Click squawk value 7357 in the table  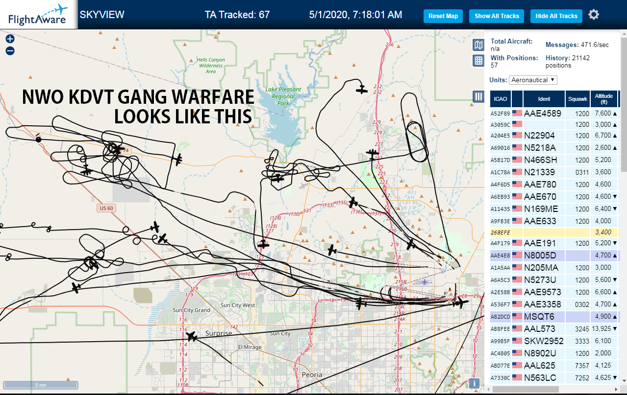582,366
